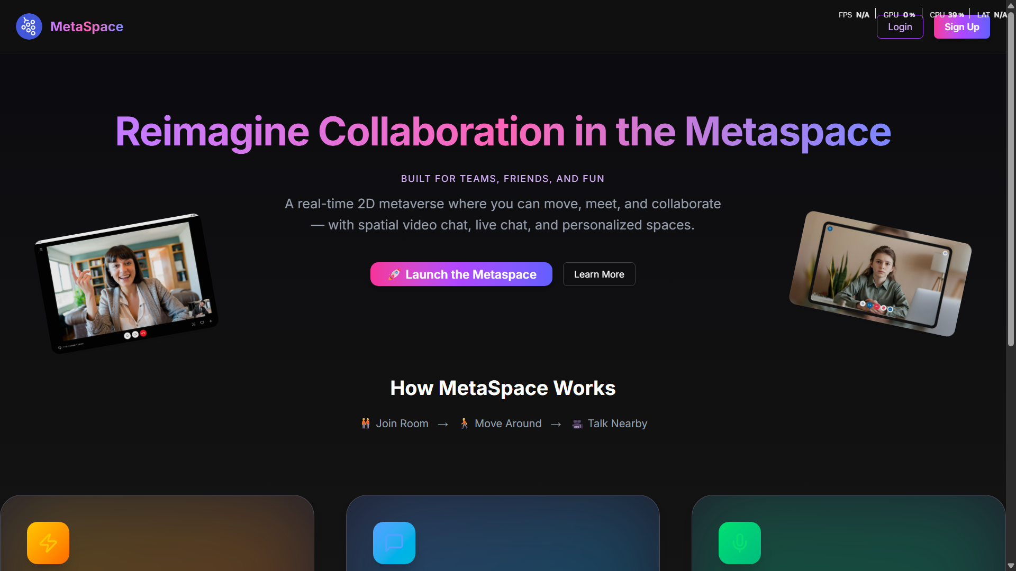Click the right tablet image with girl
The image size is (1016, 571).
click(879, 273)
